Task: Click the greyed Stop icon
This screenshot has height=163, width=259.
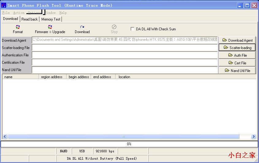Action: pos(114,27)
